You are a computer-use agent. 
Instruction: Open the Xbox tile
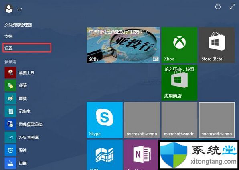(x=179, y=45)
